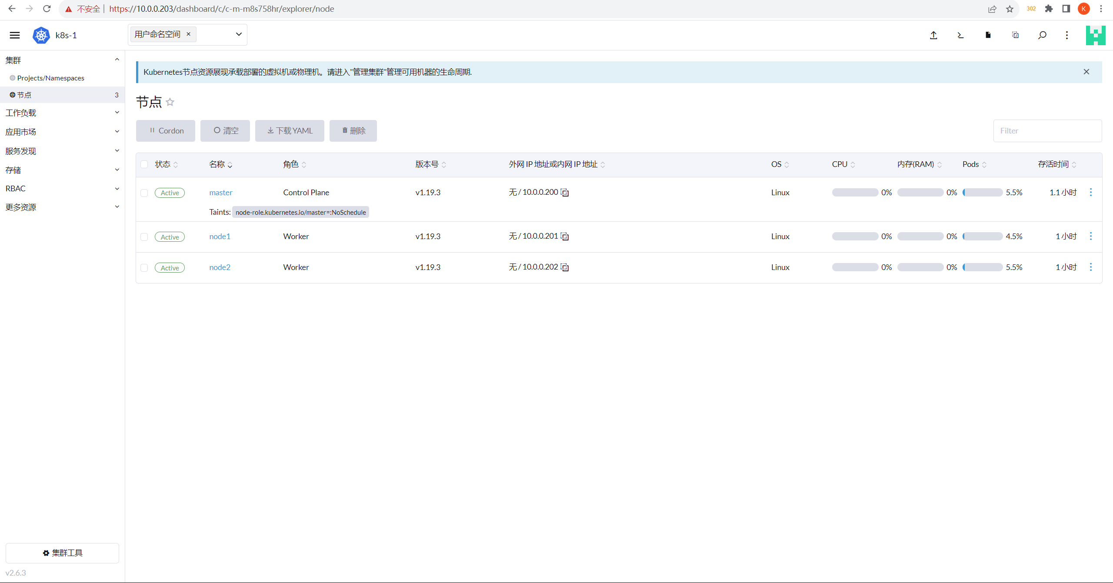Sort table by 名称 column
This screenshot has height=583, width=1113.
pyautogui.click(x=221, y=164)
